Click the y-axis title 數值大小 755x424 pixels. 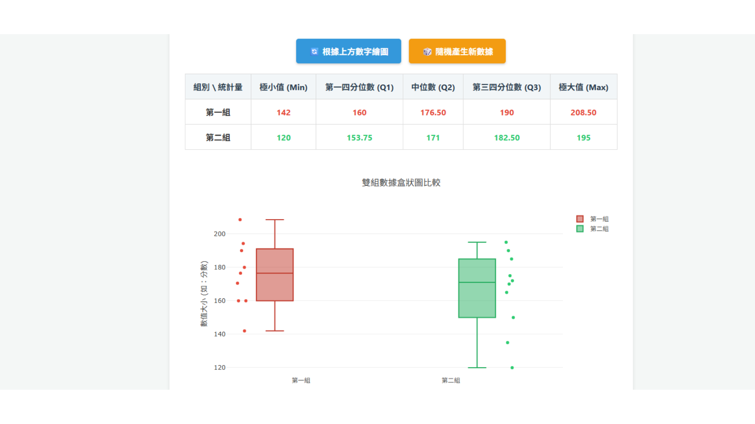(204, 294)
